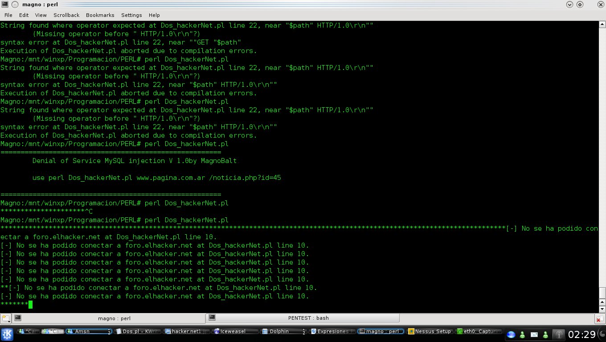Screen dimensions: 606x342
Task: Open the eth0: Capturing taskbar entry
Action: tap(479, 331)
